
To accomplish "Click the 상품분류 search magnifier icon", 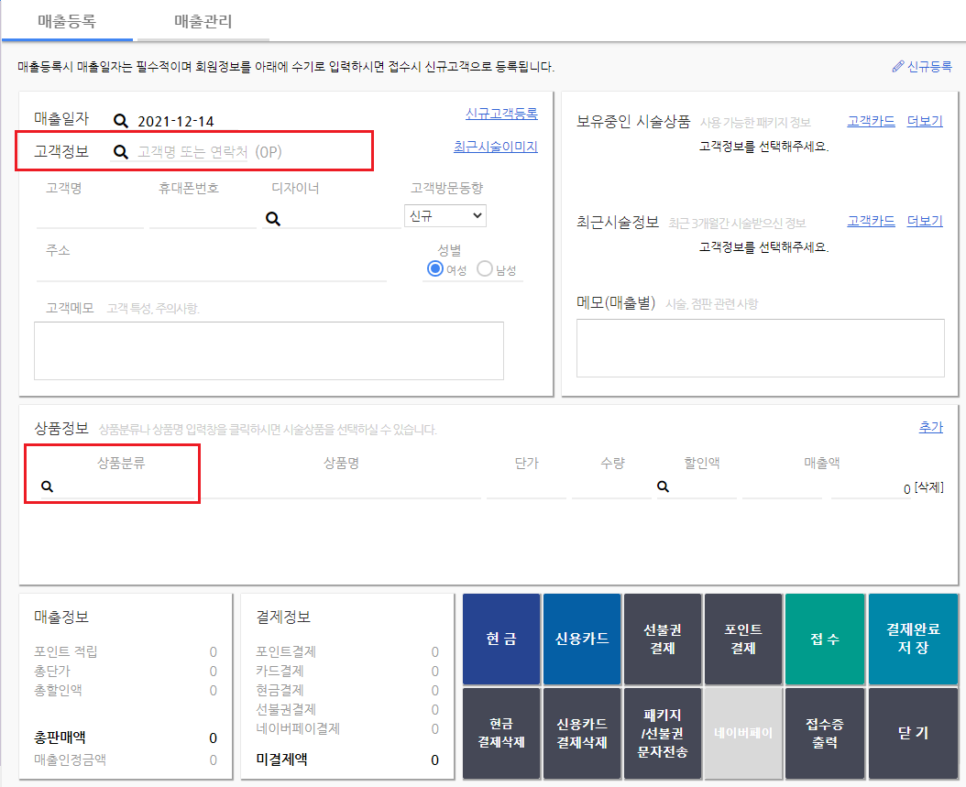I will tap(48, 486).
